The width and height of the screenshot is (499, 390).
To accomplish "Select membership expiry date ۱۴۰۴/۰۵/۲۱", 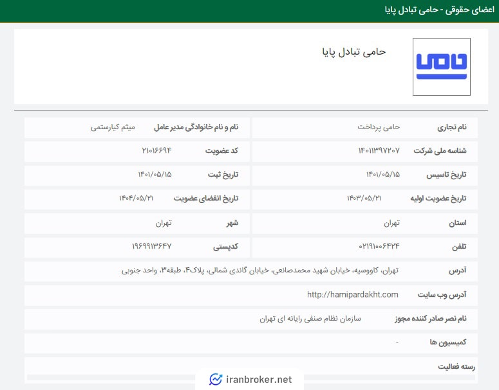I will 137,198.
